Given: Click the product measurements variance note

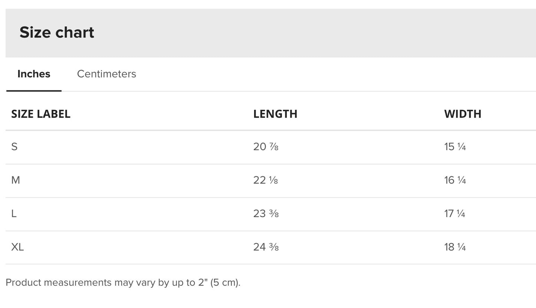Looking at the screenshot, I should pos(123,282).
